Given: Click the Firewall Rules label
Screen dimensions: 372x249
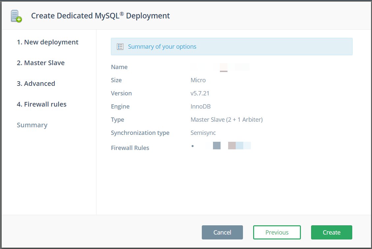Looking at the screenshot, I should click(130, 148).
